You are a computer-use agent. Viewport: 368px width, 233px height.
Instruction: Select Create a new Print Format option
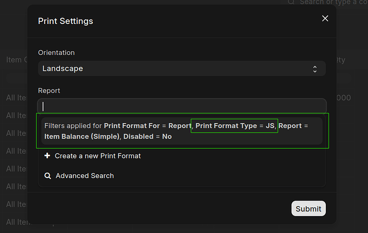tap(97, 156)
